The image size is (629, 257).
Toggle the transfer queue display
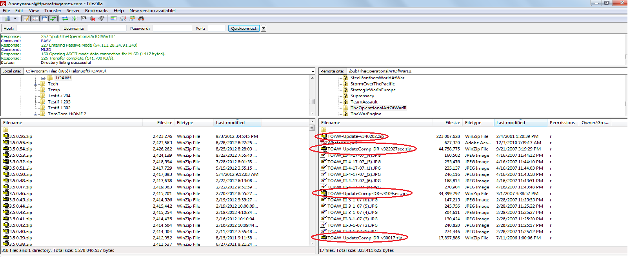pyautogui.click(x=53, y=18)
